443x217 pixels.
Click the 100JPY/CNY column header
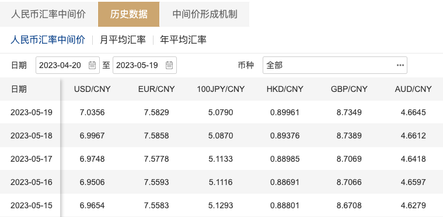[221, 89]
